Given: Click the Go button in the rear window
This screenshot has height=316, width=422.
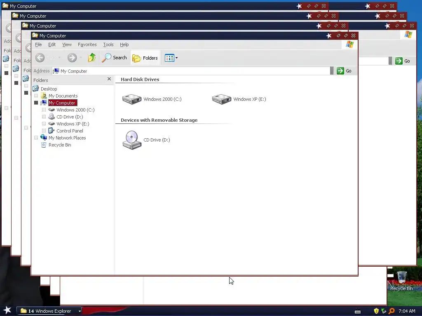Looking at the screenshot, I should pyautogui.click(x=403, y=61).
